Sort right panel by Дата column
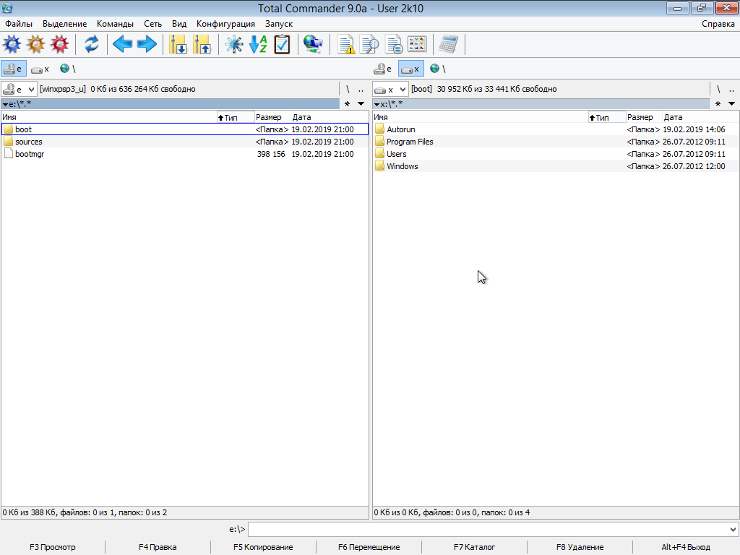740x555 pixels. 700,117
